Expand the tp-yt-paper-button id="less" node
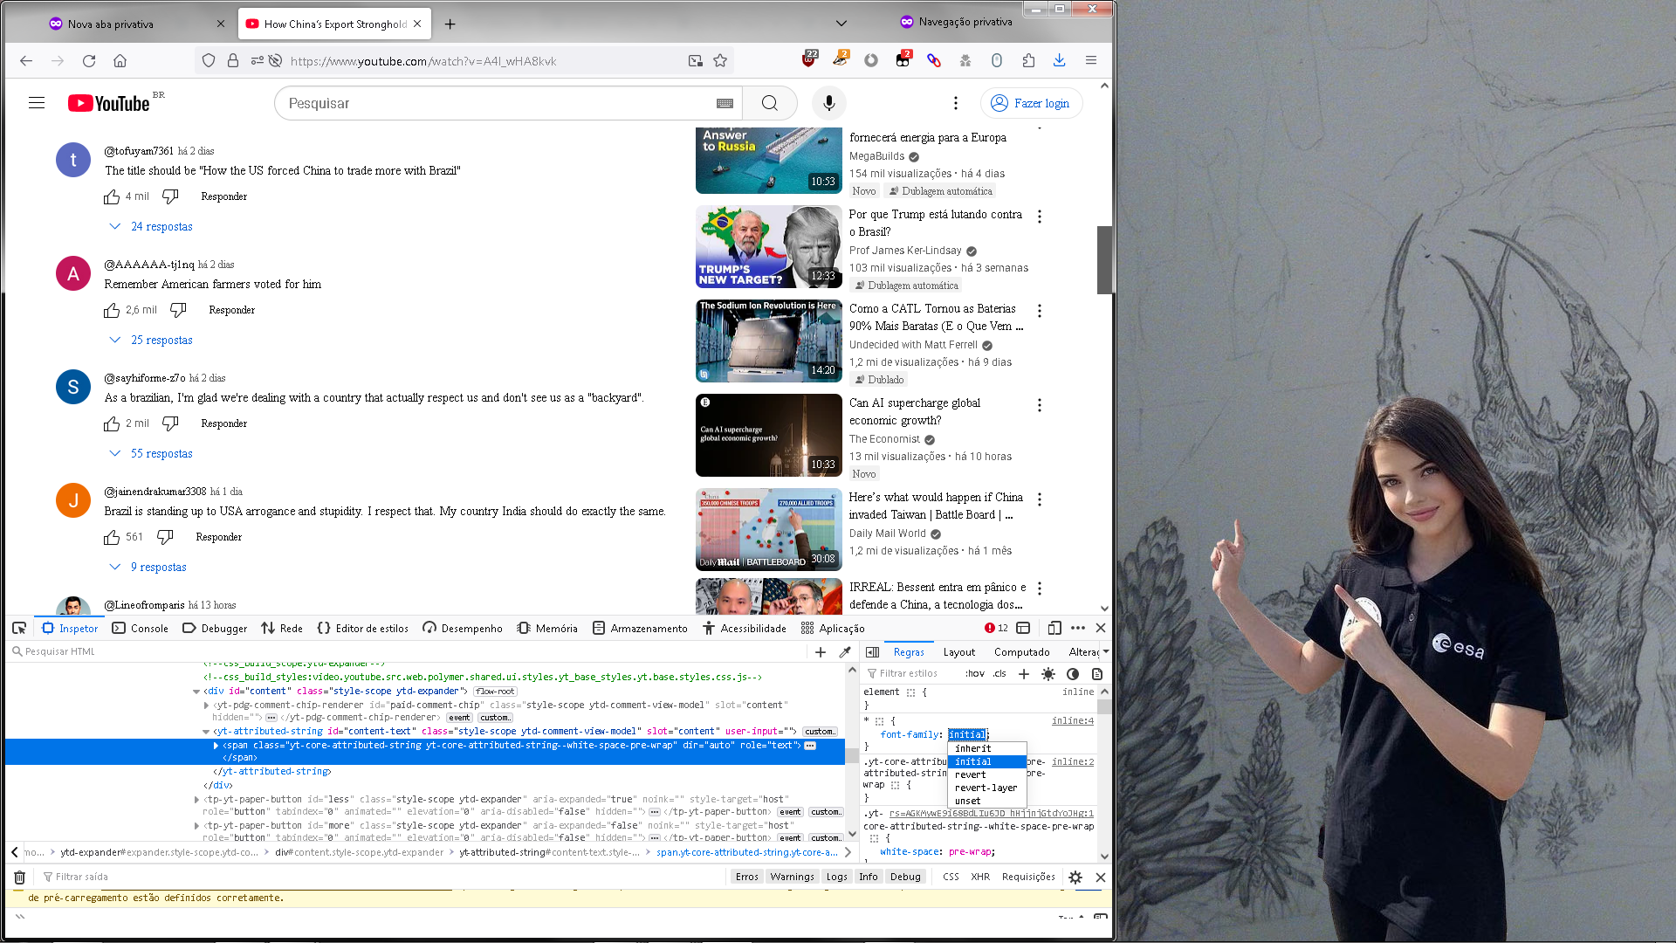The image size is (1676, 943). 196,800
